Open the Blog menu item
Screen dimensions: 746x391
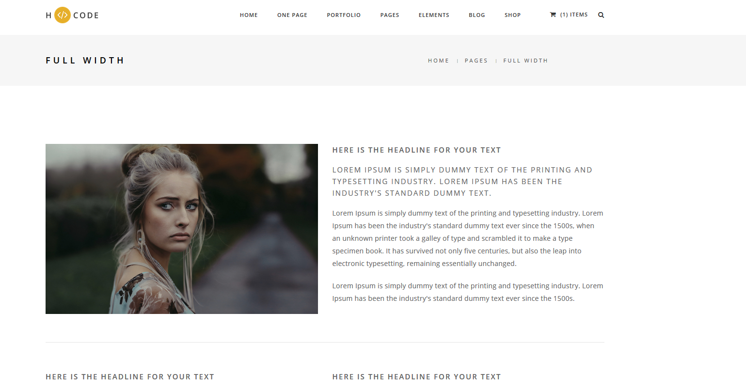(x=477, y=15)
